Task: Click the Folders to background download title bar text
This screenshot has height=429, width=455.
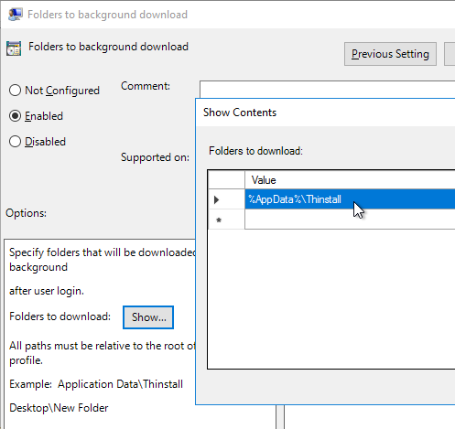Action: (x=107, y=15)
